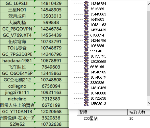This screenshot has height=128, width=150.
Task: Select tree entry 7212389 in winner list
Action: (97, 9)
